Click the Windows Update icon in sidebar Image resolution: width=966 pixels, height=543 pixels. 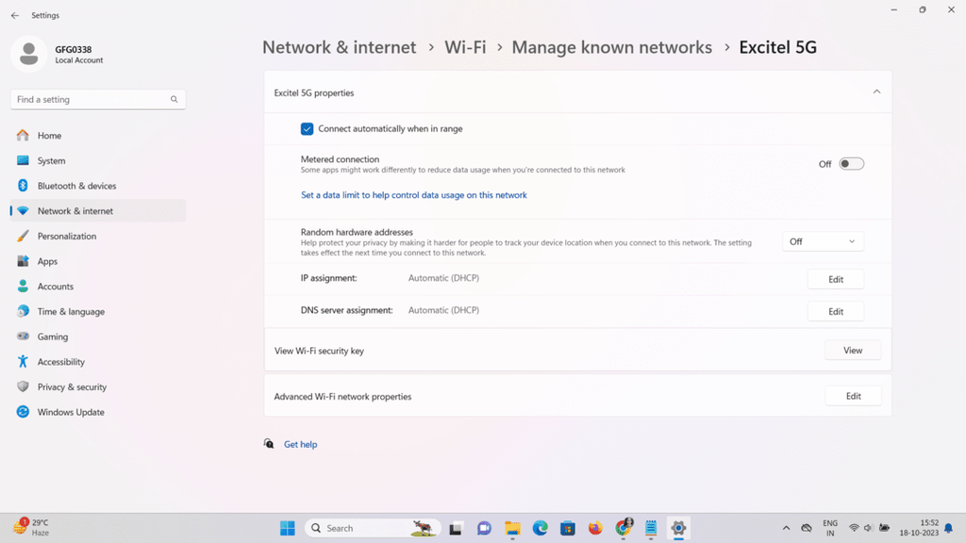coord(23,412)
